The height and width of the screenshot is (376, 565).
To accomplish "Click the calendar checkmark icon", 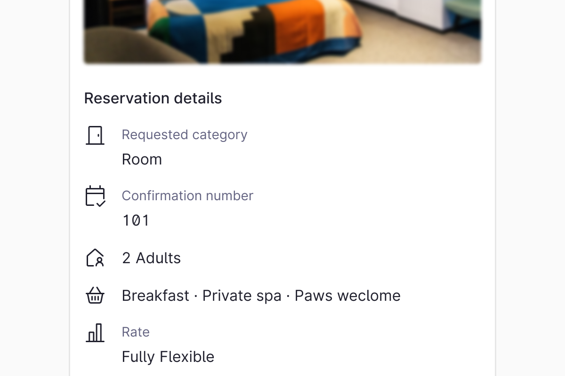I will tap(95, 196).
